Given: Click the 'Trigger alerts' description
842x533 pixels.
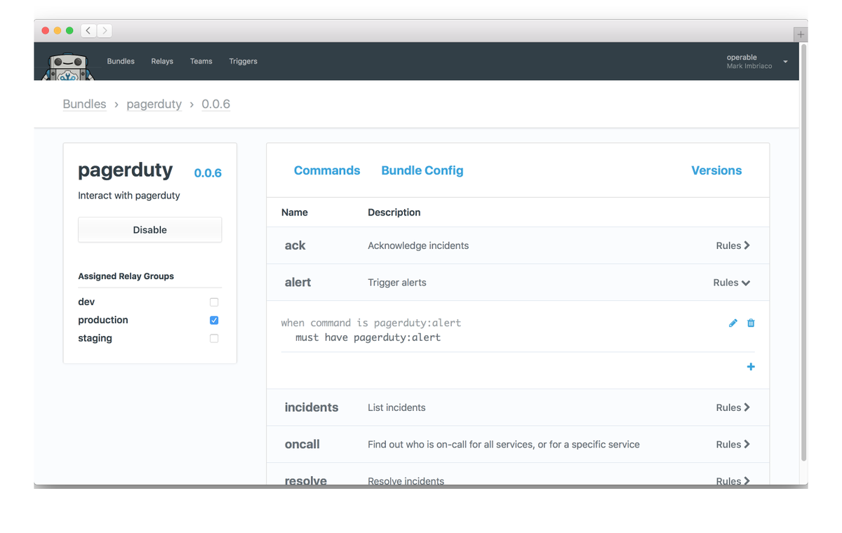Looking at the screenshot, I should [x=397, y=283].
